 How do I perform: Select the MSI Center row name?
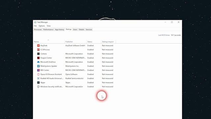click(x=45, y=70)
